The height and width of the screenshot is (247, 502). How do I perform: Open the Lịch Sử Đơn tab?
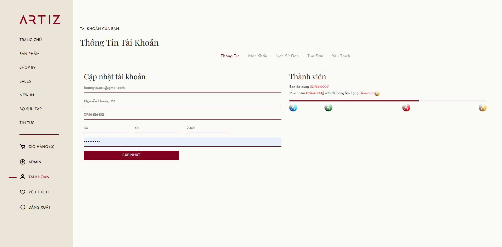click(287, 56)
